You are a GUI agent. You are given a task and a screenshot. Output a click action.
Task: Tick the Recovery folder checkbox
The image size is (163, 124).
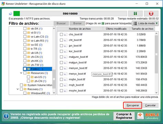coord(21,89)
